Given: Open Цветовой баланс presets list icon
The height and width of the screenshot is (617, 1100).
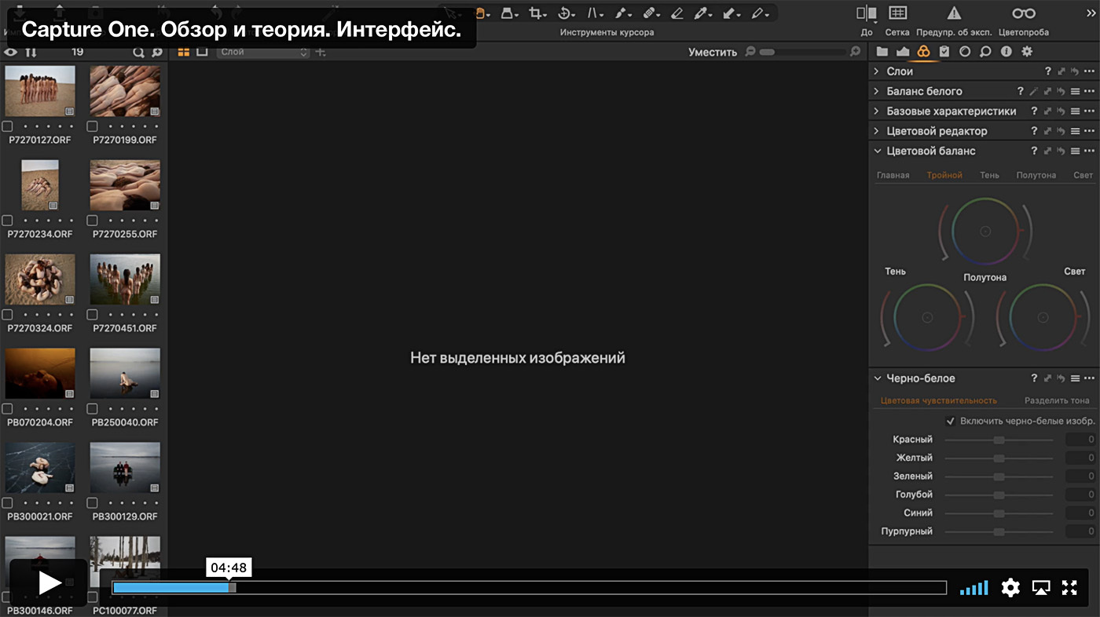Looking at the screenshot, I should pyautogui.click(x=1075, y=151).
